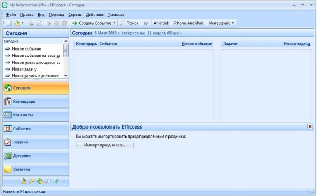This screenshot has height=196, width=317.
Task: Click the round help icon after Поиск
Action: click(x=146, y=23)
